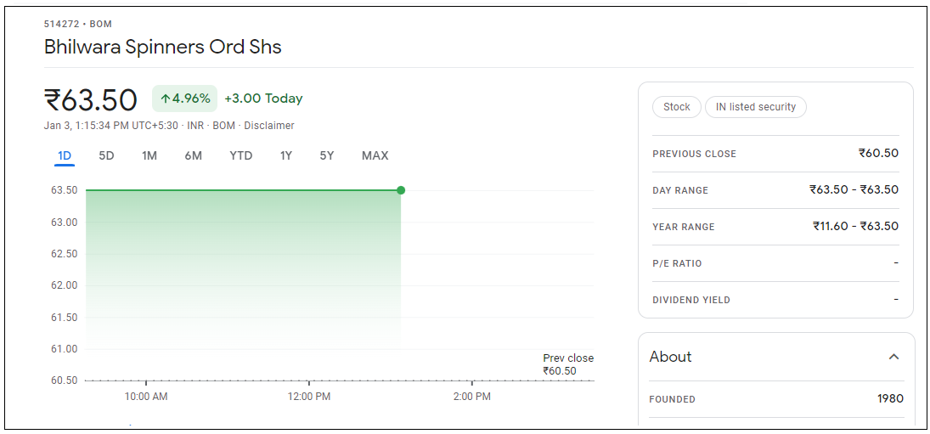Show the 5Y price chart

coord(327,155)
